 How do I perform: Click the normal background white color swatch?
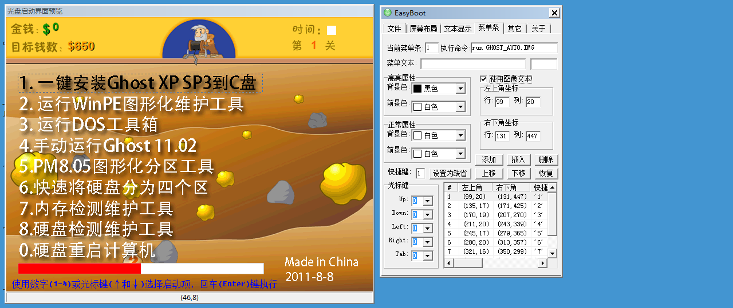[x=417, y=135]
